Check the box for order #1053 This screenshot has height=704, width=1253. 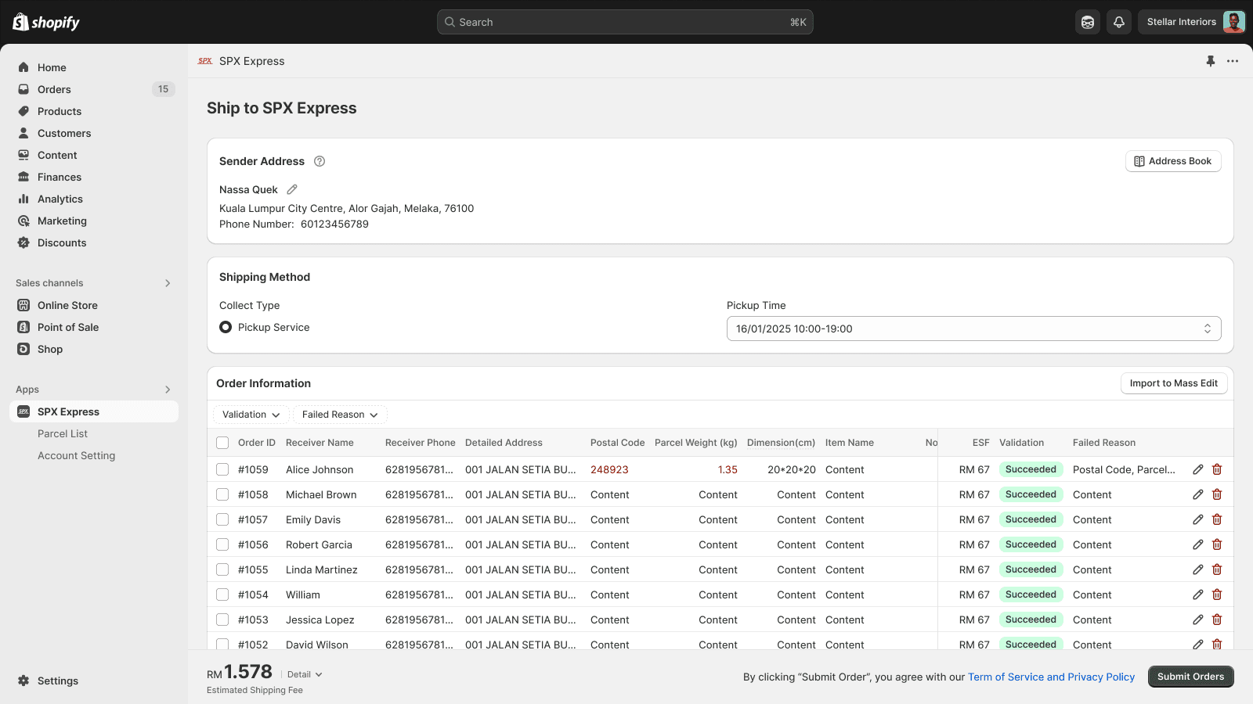222,620
